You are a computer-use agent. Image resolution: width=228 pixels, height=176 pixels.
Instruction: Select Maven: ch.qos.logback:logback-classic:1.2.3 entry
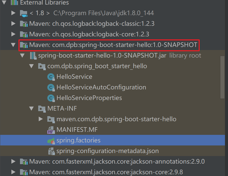pos(92,24)
